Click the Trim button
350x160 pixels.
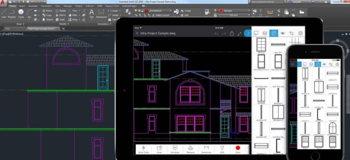pos(73,11)
